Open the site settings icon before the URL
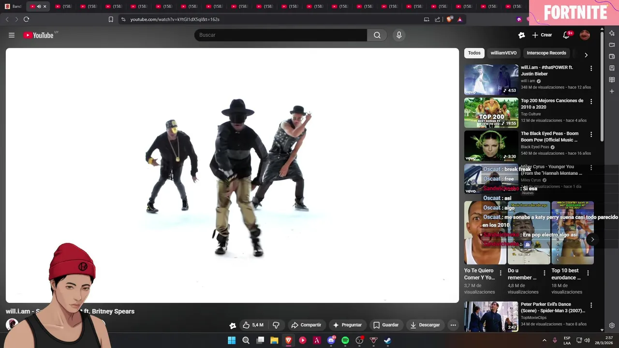Viewport: 619px width, 348px height. [123, 19]
